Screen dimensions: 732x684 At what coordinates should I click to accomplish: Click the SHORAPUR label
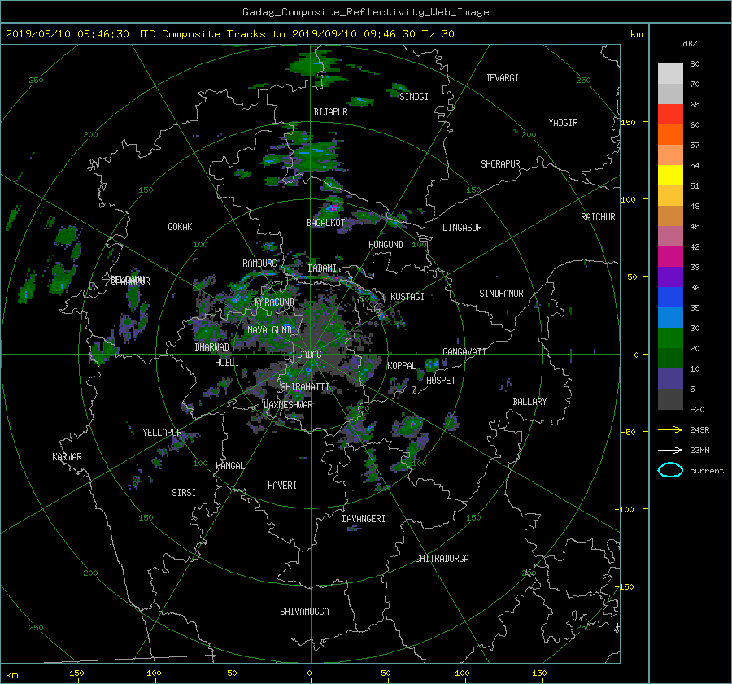[500, 164]
